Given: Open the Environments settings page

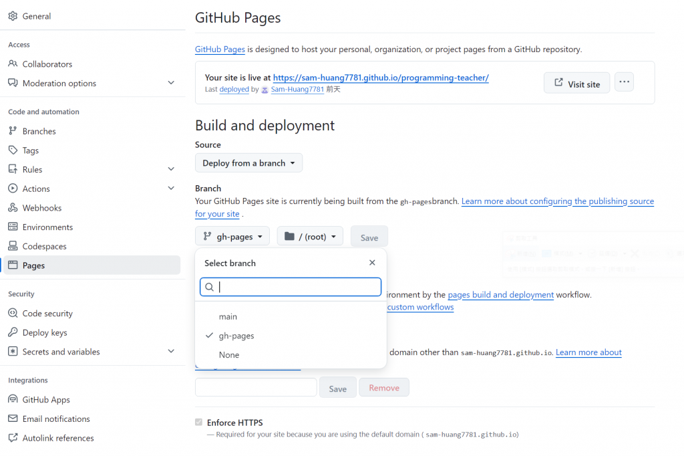Looking at the screenshot, I should pos(92,227).
